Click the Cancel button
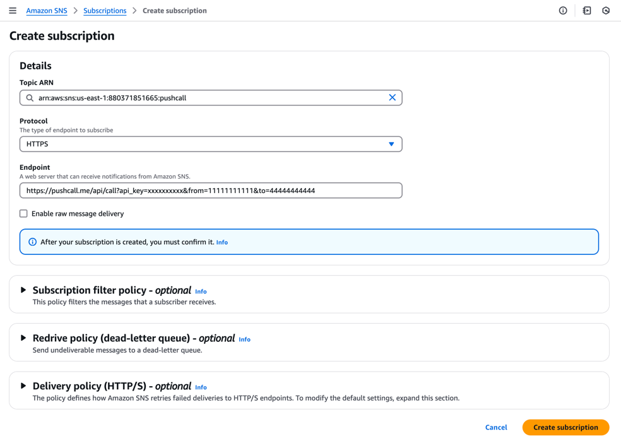The image size is (621, 446). (x=496, y=427)
